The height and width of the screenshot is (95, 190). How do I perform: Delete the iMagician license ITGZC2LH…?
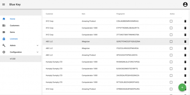185,48
